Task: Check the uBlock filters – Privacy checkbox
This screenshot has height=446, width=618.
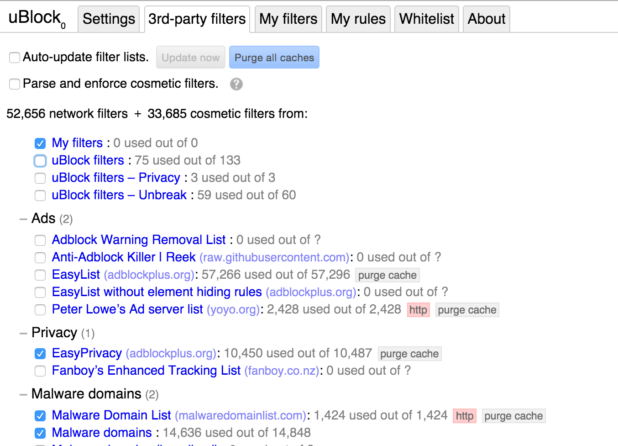Action: click(x=40, y=178)
